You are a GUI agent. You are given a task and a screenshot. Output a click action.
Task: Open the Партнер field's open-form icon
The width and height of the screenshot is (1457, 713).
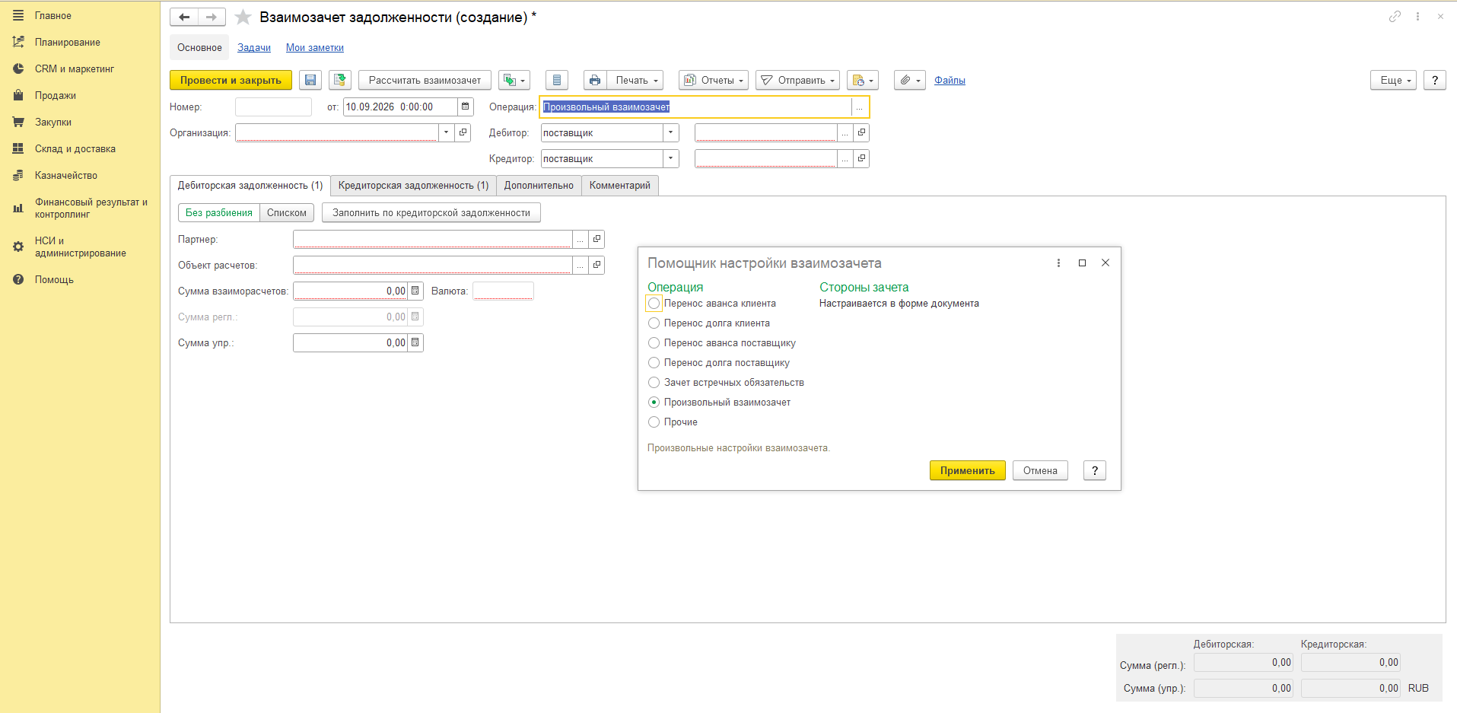597,239
